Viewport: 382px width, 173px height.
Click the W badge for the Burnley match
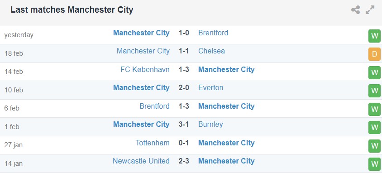[x=374, y=127]
